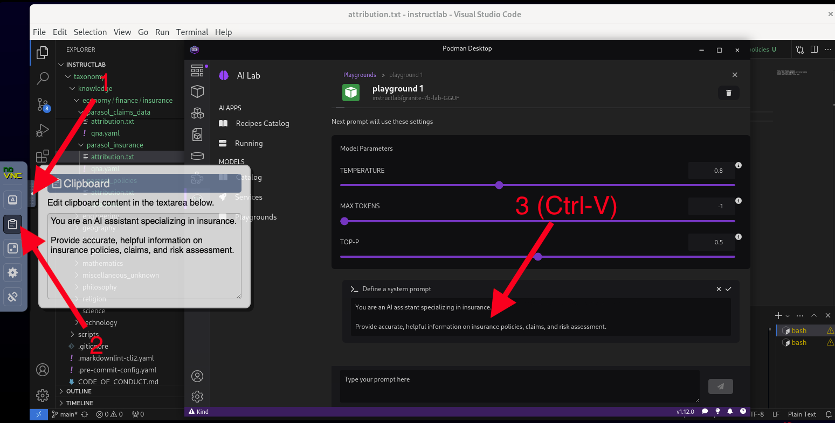Open the new terminal launch profile dropdown arrow
The height and width of the screenshot is (423, 835).
pyautogui.click(x=788, y=316)
